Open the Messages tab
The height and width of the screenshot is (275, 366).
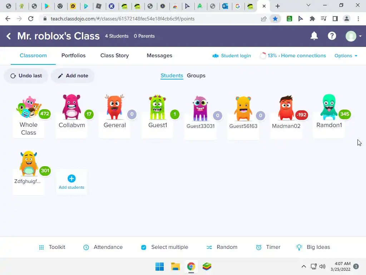tap(159, 56)
